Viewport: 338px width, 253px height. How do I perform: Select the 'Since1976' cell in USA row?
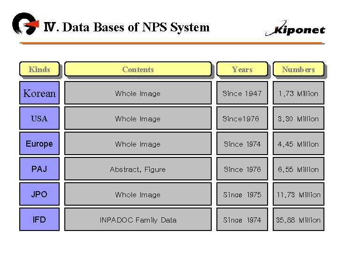tap(242, 118)
